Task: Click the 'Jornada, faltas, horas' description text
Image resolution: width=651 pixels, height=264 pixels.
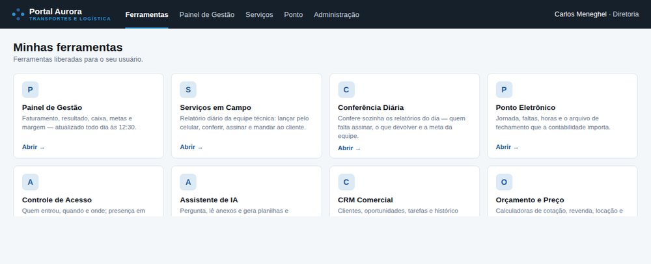Action: pyautogui.click(x=553, y=123)
